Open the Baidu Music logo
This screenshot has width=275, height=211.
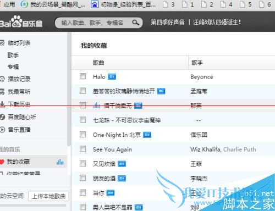click(x=21, y=22)
